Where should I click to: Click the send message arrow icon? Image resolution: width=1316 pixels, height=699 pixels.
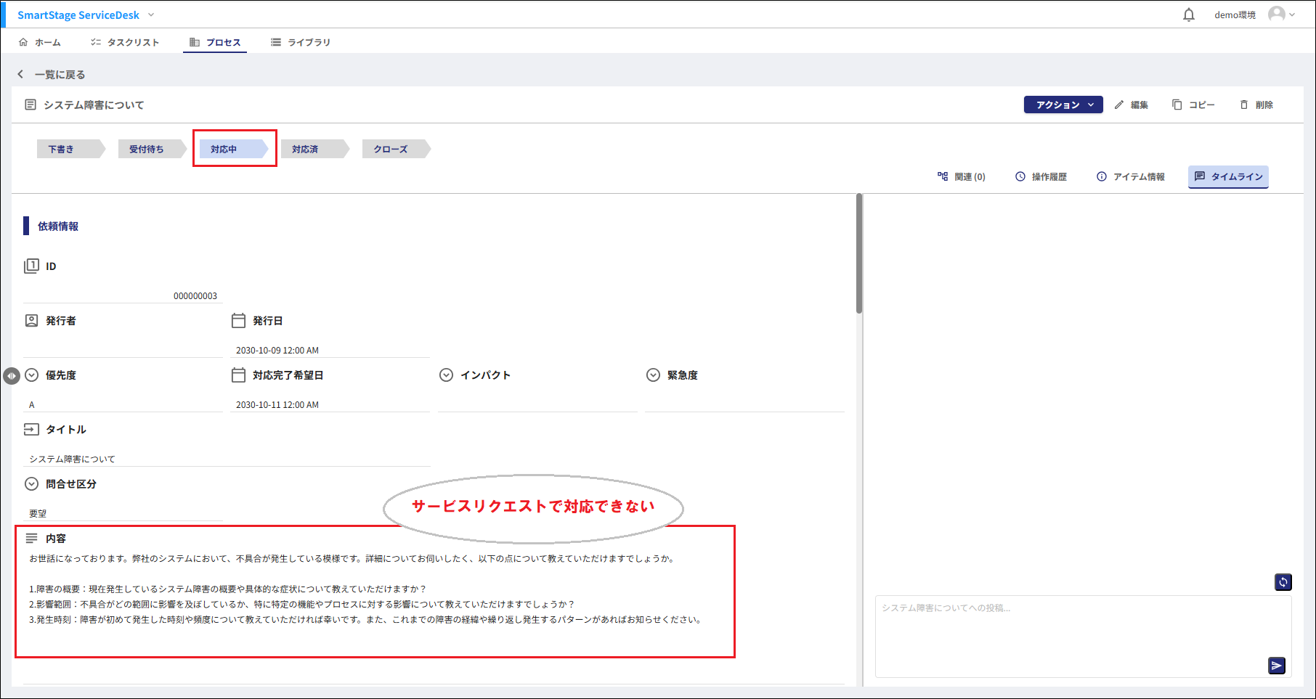(1276, 666)
